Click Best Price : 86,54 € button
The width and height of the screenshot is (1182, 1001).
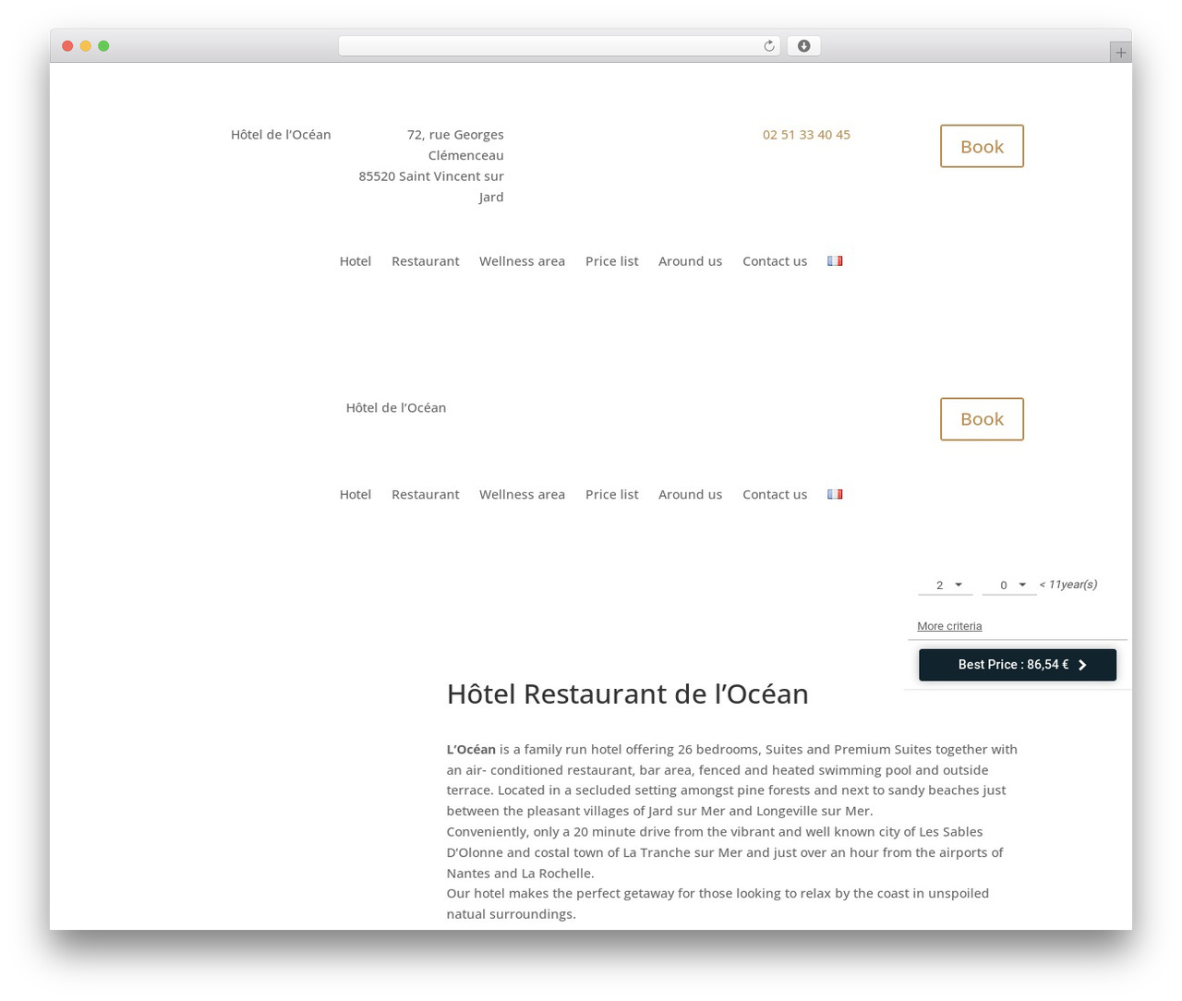click(1018, 665)
